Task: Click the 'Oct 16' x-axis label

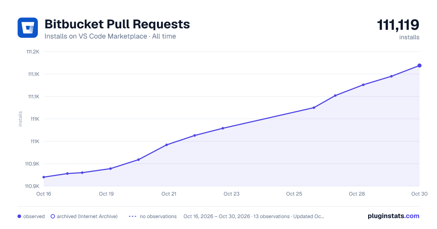Action: coord(44,194)
